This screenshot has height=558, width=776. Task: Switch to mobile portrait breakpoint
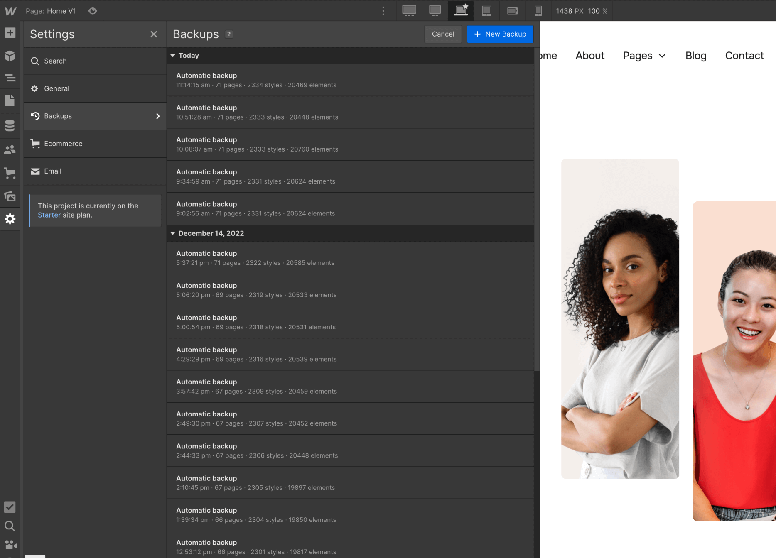click(538, 11)
